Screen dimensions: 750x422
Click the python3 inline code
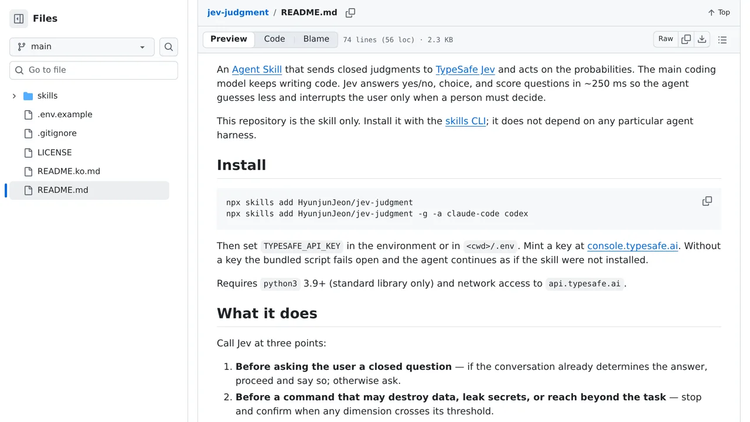pos(280,284)
